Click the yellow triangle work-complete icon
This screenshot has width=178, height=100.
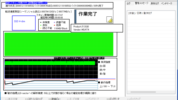coord(109,19)
